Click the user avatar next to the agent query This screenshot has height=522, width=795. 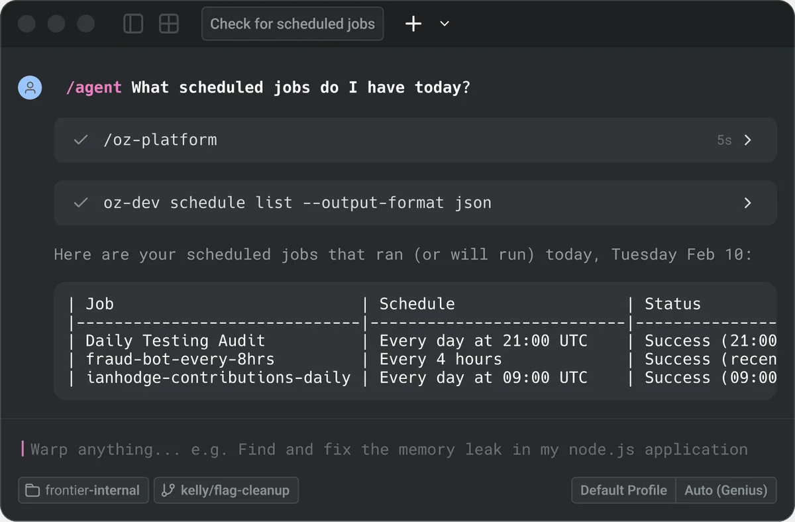[x=30, y=87]
